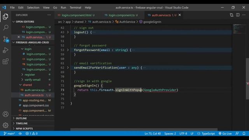Open the Extensions view icon
The height and width of the screenshot is (140, 249).
(5, 61)
